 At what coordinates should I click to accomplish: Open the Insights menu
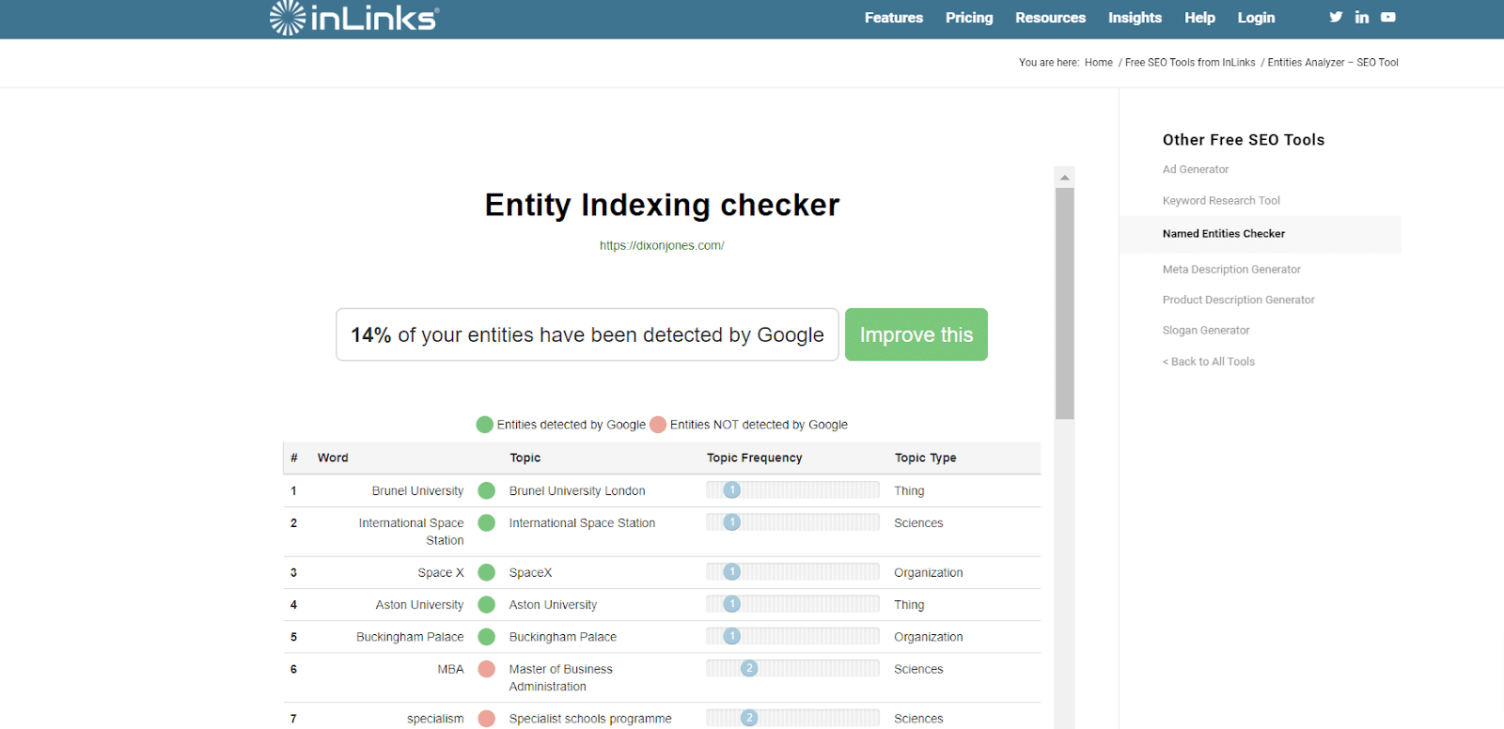point(1135,18)
